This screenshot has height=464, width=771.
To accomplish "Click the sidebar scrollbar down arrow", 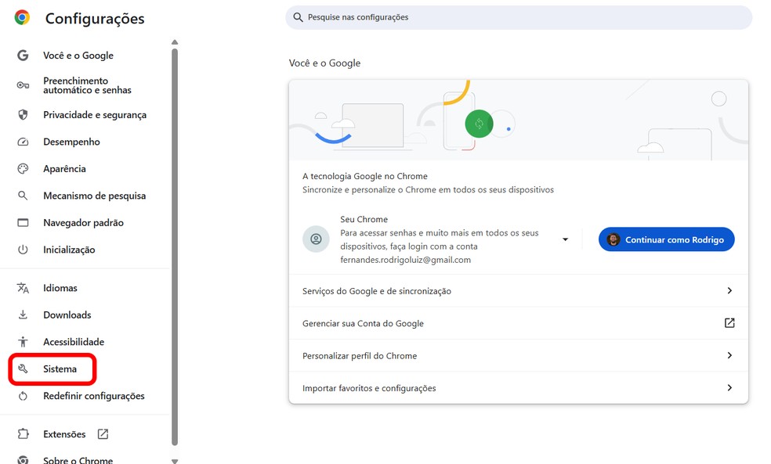I will pos(175,461).
